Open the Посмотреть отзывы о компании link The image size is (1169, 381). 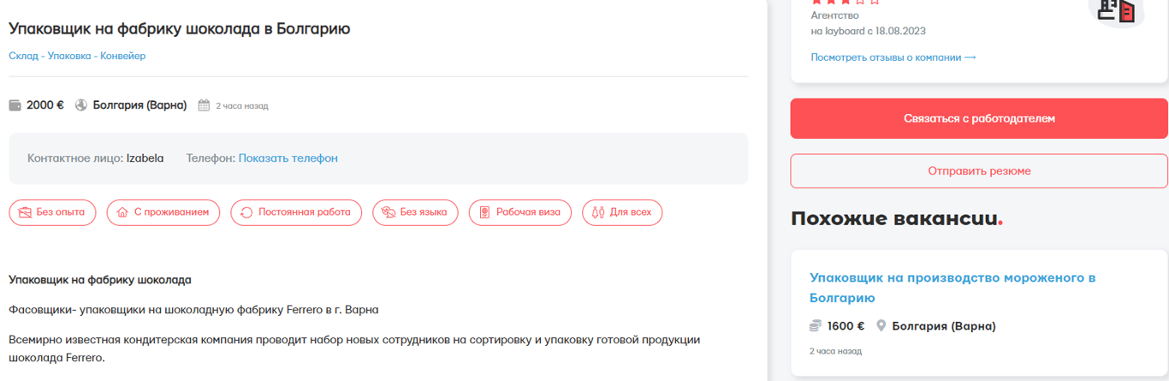tap(893, 57)
